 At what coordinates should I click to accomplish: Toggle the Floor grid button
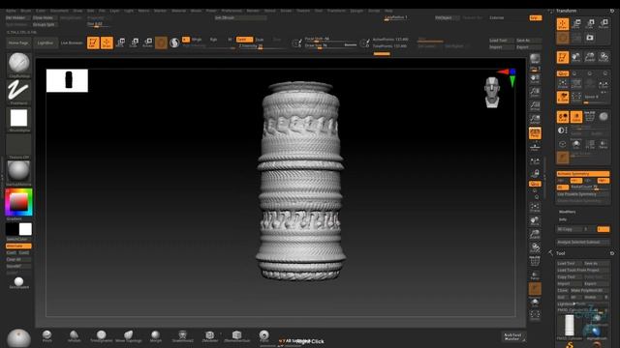tap(535, 147)
